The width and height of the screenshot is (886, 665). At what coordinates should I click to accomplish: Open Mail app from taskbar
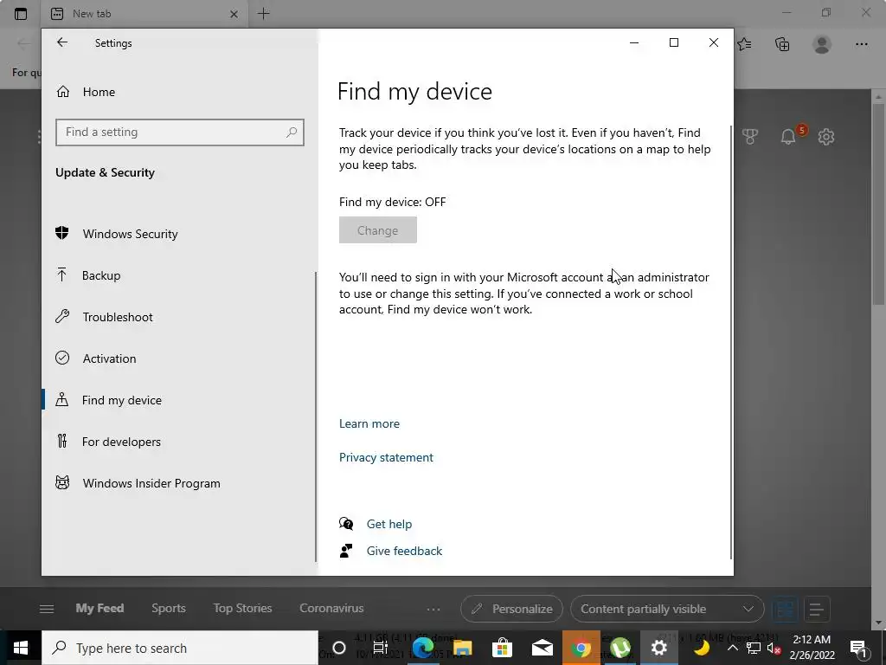click(542, 648)
